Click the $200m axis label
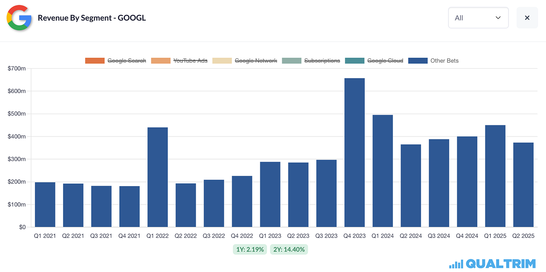This screenshot has height=272, width=546. click(16, 182)
